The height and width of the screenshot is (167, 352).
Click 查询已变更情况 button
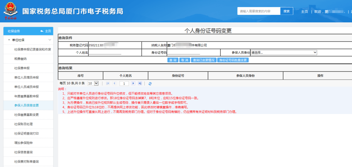click(203, 60)
